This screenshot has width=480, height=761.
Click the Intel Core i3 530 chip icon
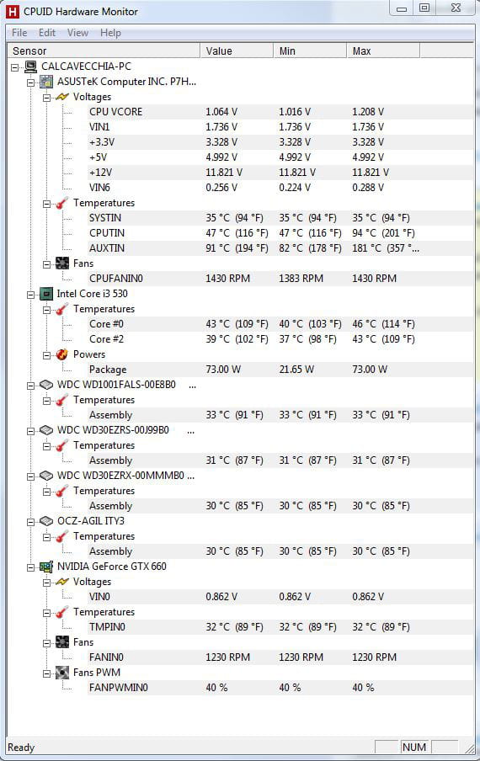pos(46,294)
